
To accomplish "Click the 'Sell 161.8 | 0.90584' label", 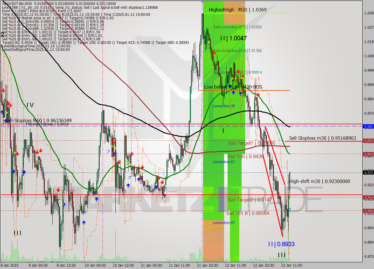I will (x=247, y=213).
